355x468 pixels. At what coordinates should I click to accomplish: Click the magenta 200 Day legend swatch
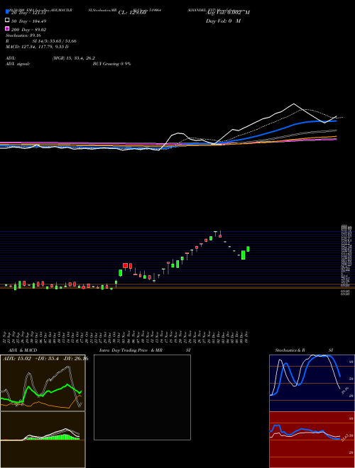tap(8, 28)
